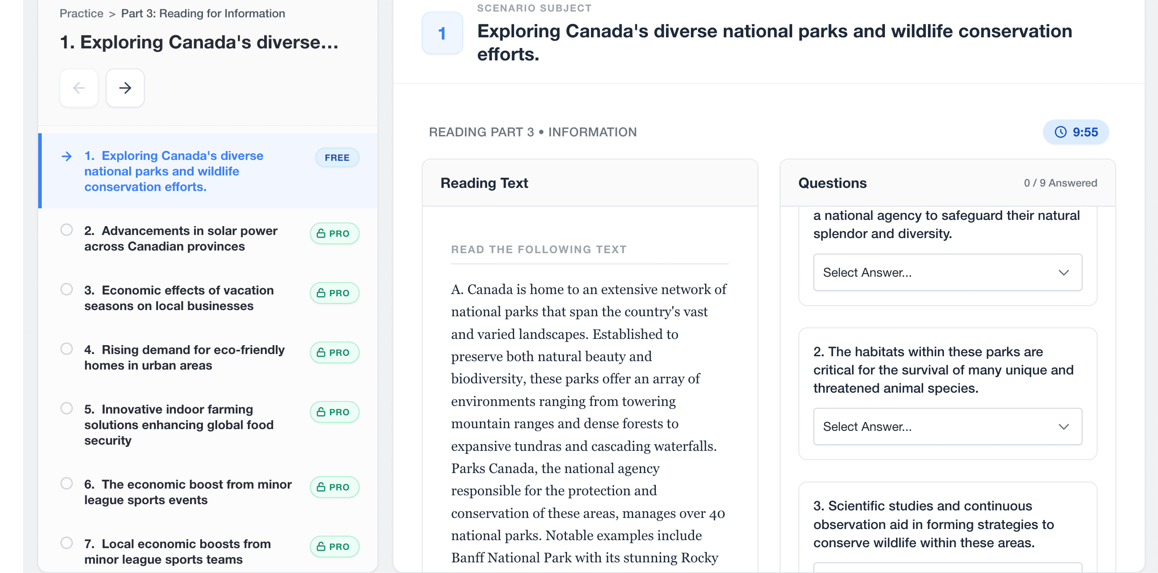Click the FREE badge on scenario 1
This screenshot has width=1158, height=573.
click(337, 157)
